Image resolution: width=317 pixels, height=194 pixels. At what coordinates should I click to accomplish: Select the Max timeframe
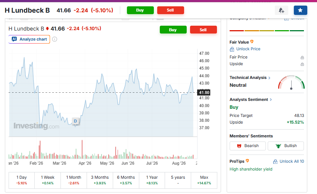(204, 180)
